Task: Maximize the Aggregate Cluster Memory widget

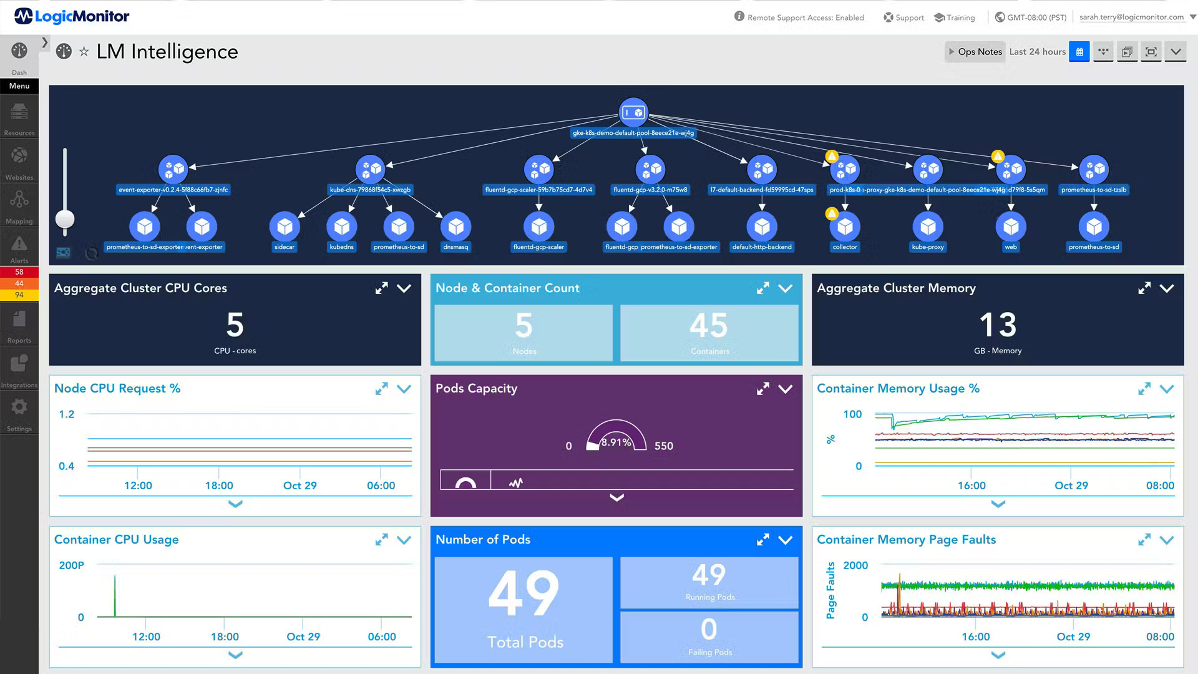Action: point(1144,288)
